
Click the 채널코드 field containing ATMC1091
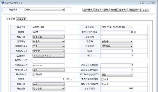click(48, 27)
